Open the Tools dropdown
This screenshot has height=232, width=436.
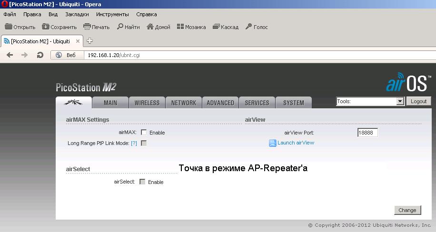(x=370, y=101)
